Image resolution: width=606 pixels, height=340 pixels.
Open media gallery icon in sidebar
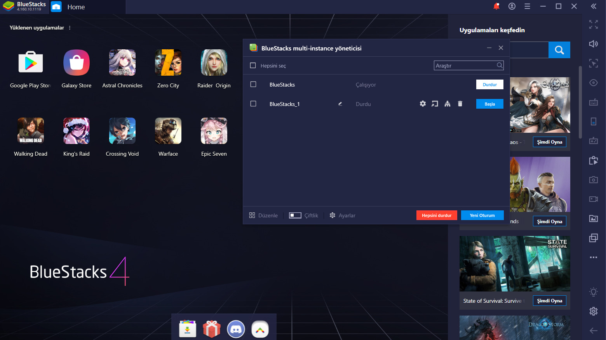tap(594, 219)
